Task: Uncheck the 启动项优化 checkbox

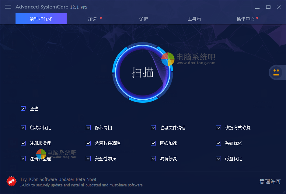Action: [23, 128]
